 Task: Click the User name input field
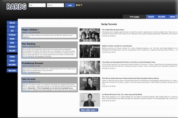point(37,5)
